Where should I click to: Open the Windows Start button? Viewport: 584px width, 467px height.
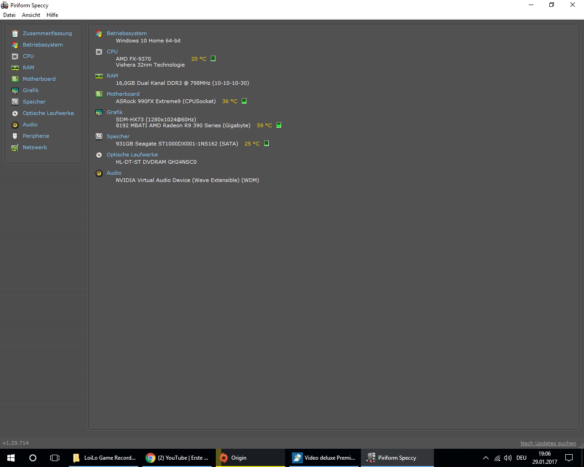point(11,458)
